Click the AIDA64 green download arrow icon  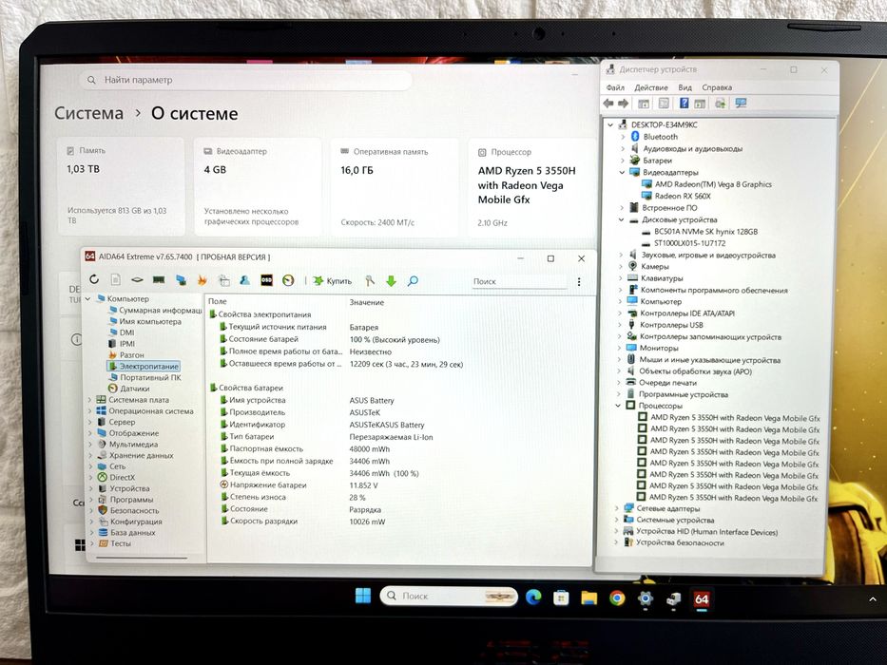pyautogui.click(x=391, y=281)
